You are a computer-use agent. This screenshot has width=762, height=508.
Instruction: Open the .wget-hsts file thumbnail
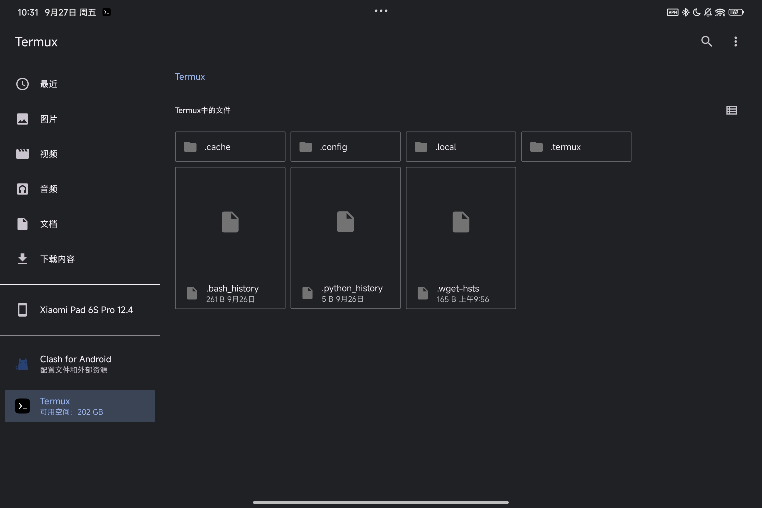tap(461, 222)
